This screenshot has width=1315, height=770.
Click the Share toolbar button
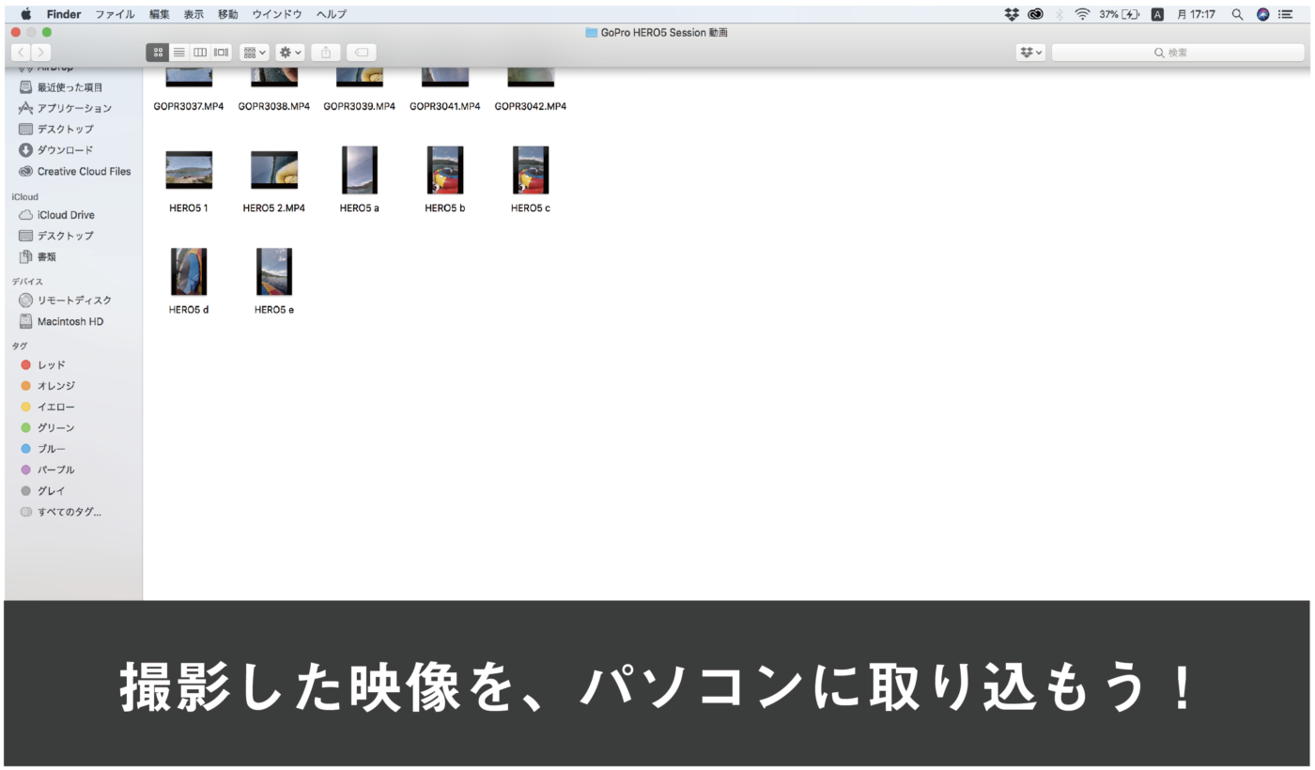coord(326,53)
